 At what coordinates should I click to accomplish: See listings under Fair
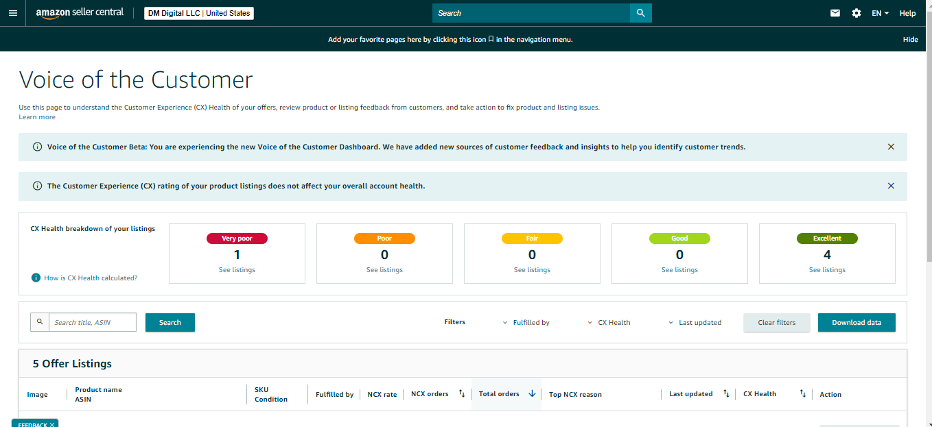click(x=532, y=270)
